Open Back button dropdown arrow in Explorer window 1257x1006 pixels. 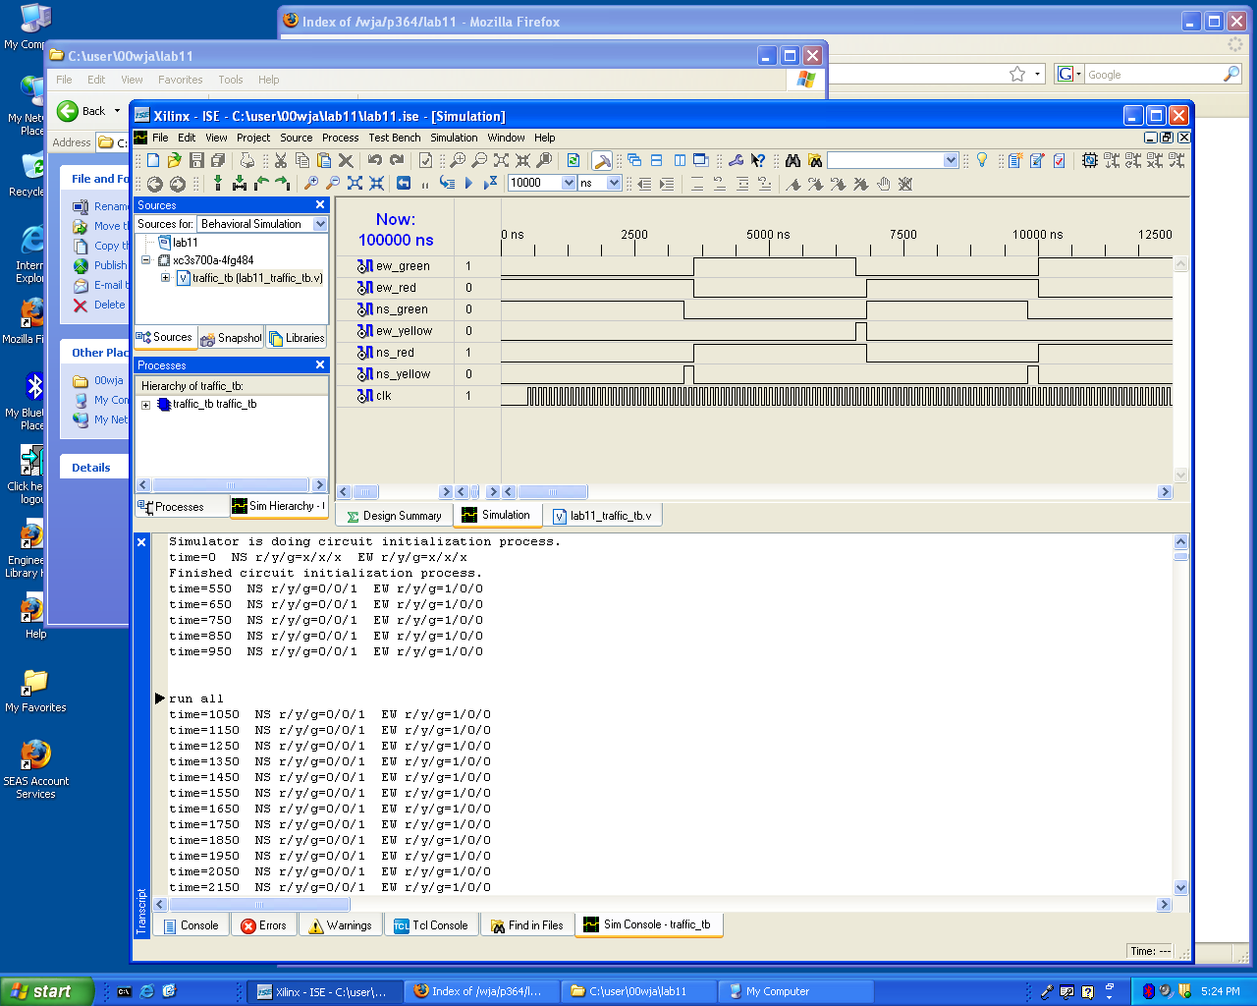[x=117, y=111]
